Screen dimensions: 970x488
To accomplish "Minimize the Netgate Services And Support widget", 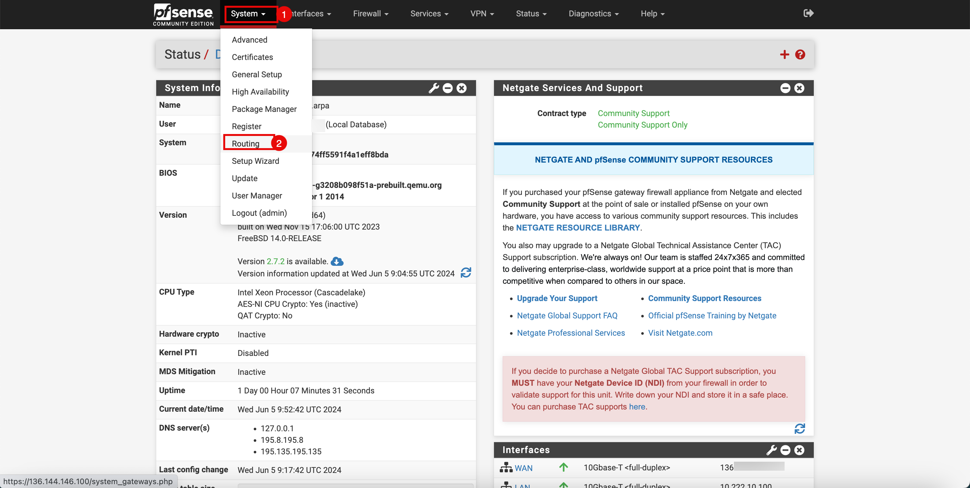I will pos(785,88).
